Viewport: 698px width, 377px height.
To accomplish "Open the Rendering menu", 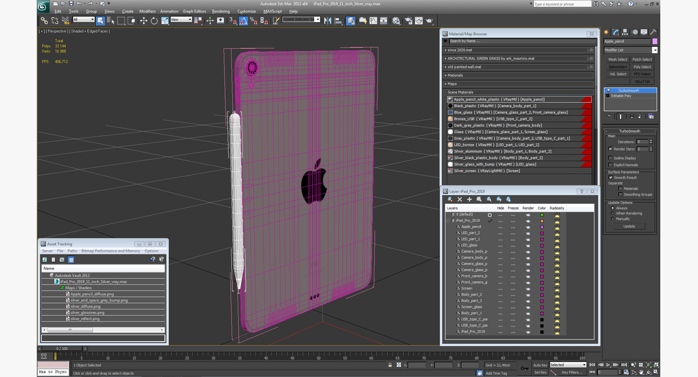I will click(221, 11).
